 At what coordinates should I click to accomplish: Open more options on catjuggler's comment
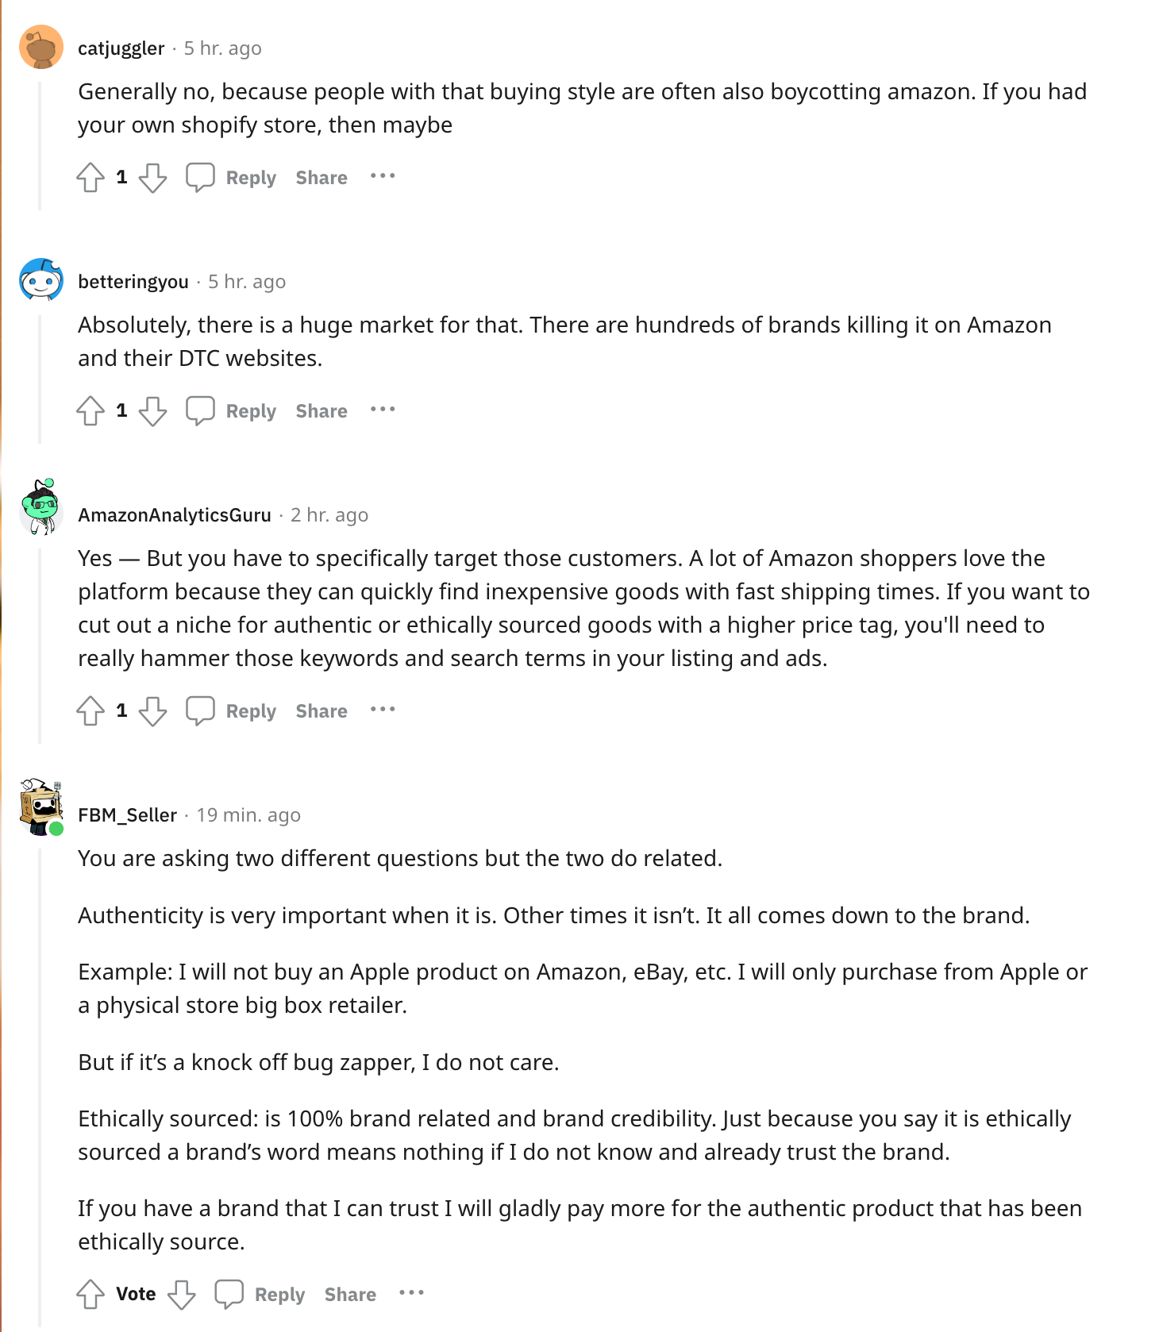click(x=383, y=176)
